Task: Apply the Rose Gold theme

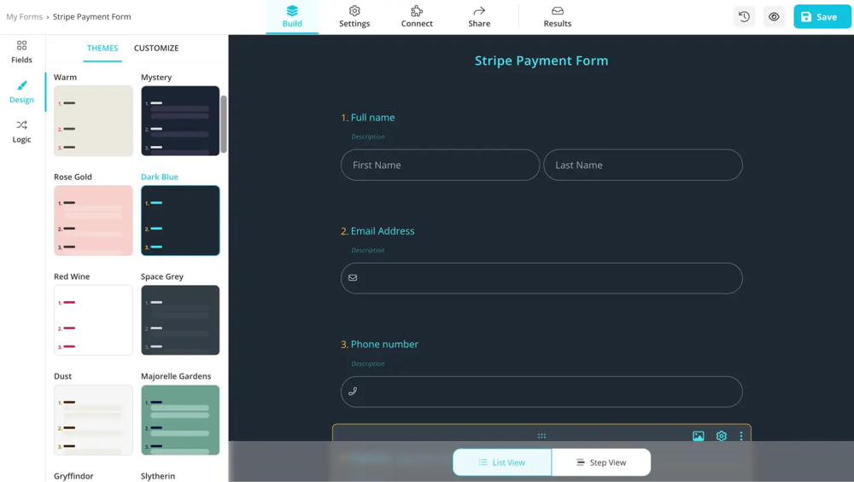Action: [93, 220]
